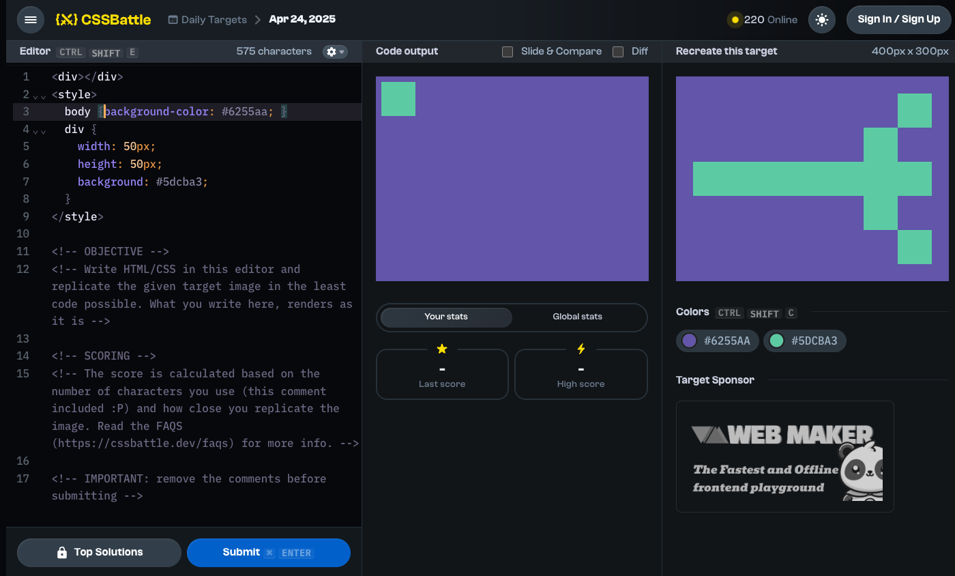Collapse the div rule fold arrow
This screenshot has width=955, height=576.
(36, 131)
